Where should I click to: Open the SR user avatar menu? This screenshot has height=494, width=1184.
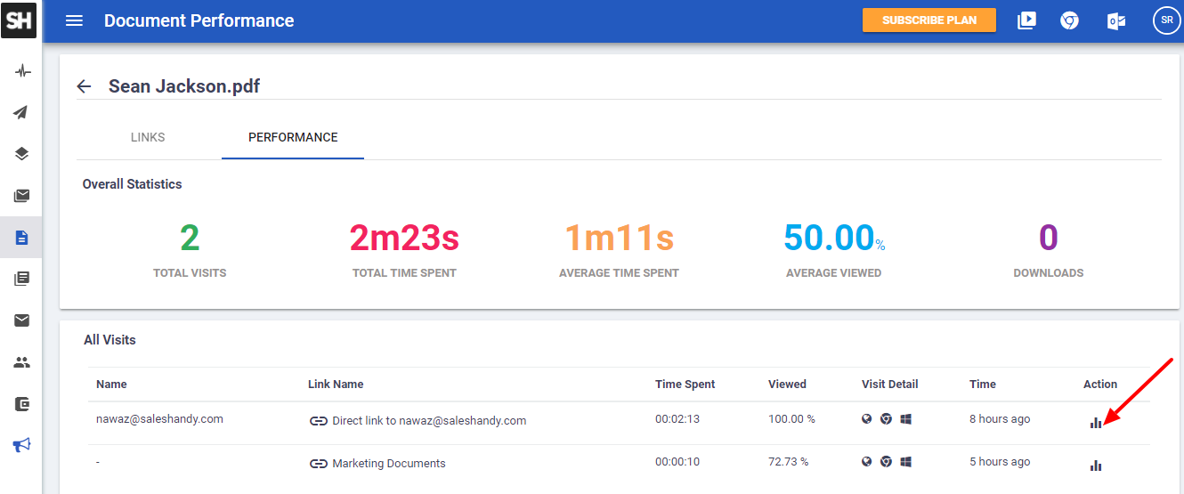pos(1166,20)
